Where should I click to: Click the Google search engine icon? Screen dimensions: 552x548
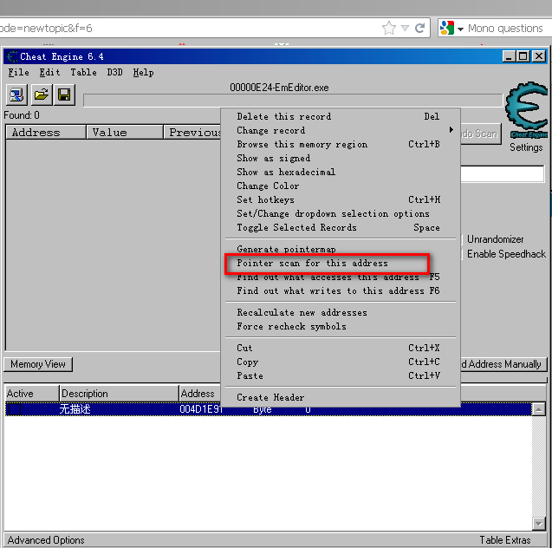447,28
